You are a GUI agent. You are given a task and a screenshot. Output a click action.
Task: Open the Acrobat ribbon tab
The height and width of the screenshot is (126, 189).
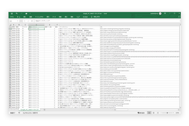pos(85,17)
